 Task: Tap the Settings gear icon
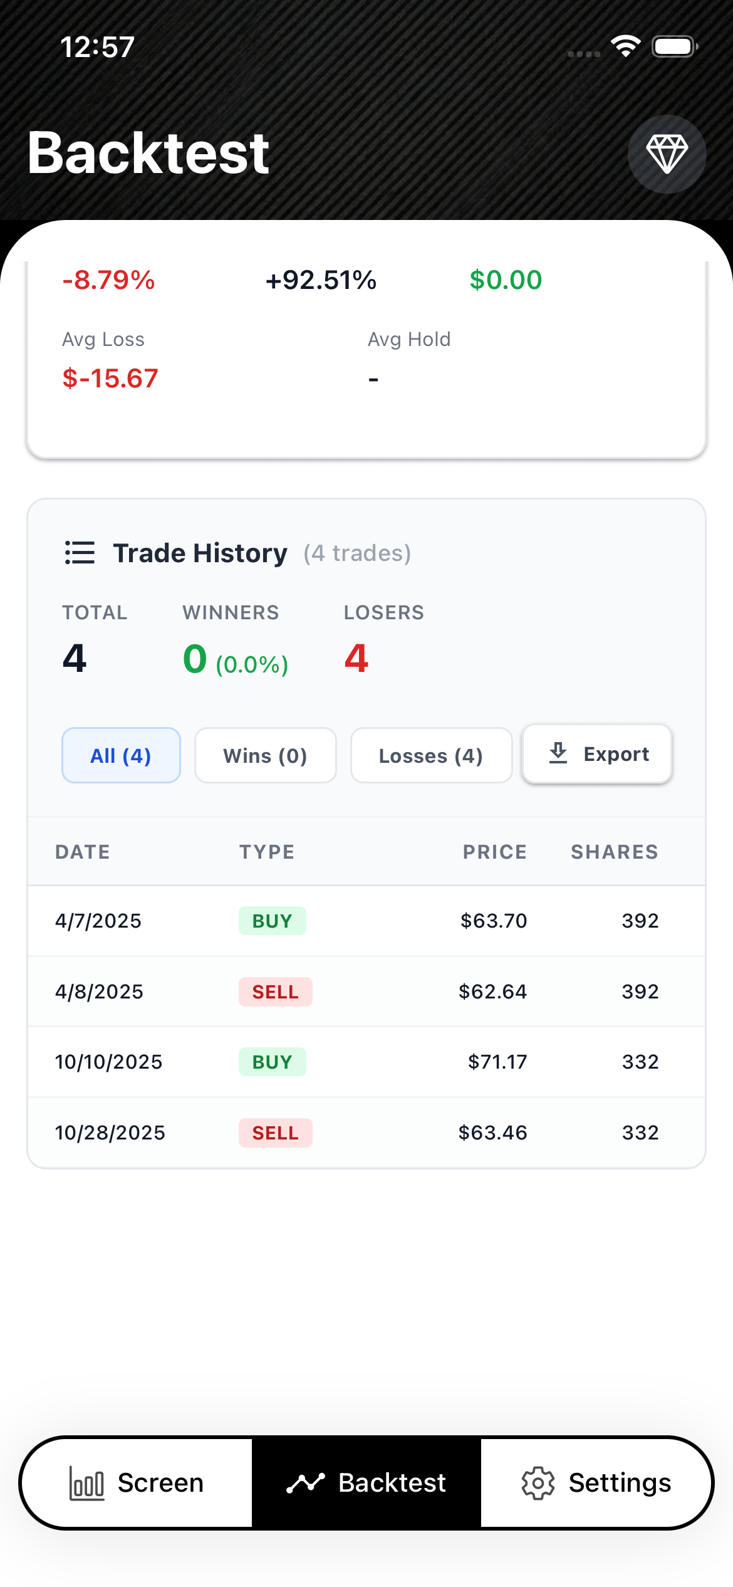pyautogui.click(x=538, y=1483)
